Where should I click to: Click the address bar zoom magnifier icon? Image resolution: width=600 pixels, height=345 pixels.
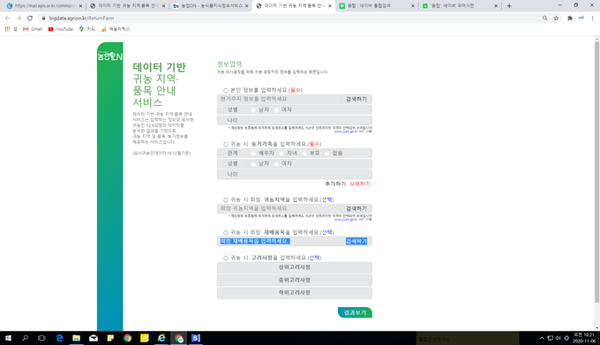(x=544, y=18)
